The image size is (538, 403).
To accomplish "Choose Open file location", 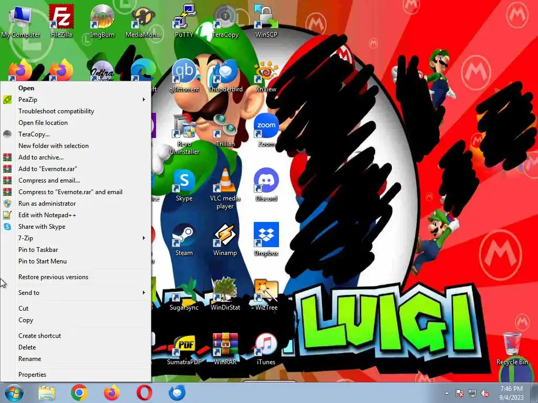I will coord(76,123).
